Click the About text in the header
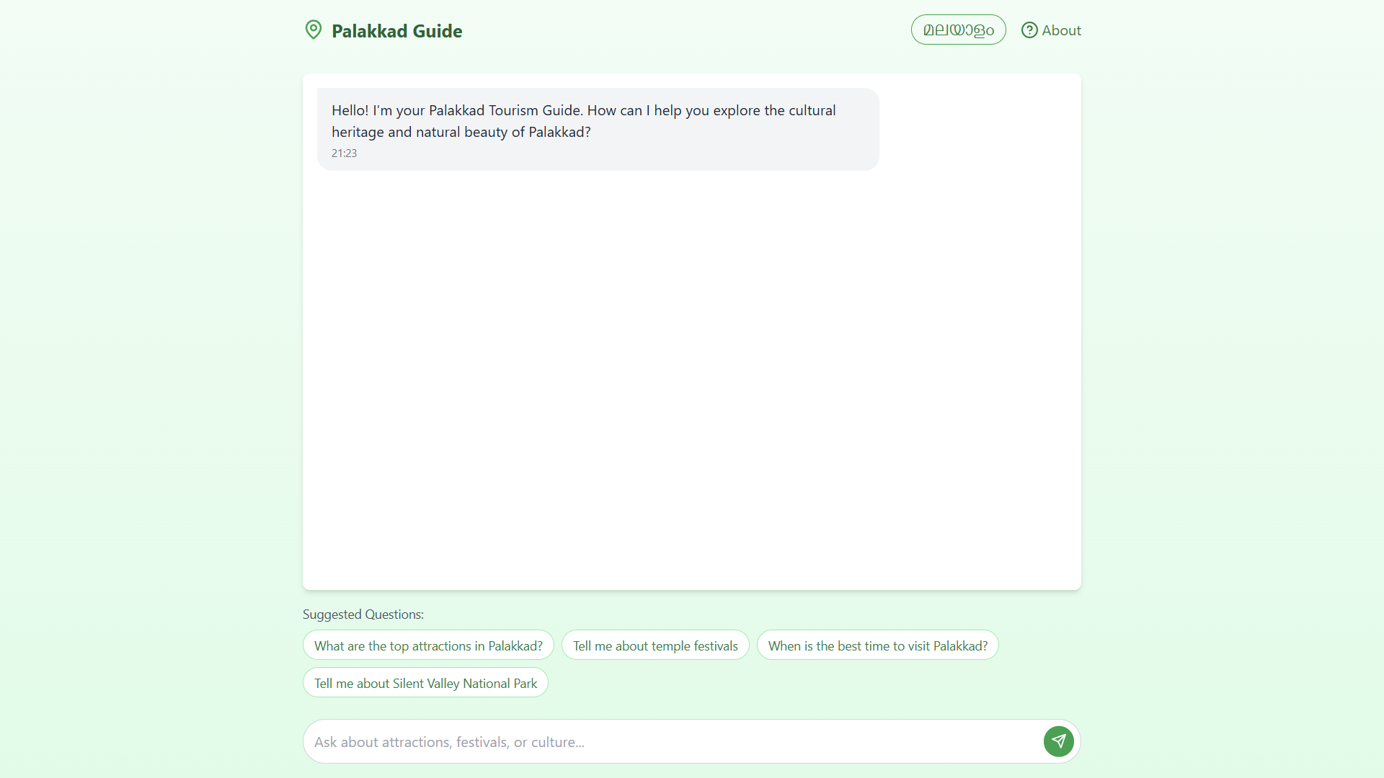The image size is (1384, 778). (x=1061, y=30)
